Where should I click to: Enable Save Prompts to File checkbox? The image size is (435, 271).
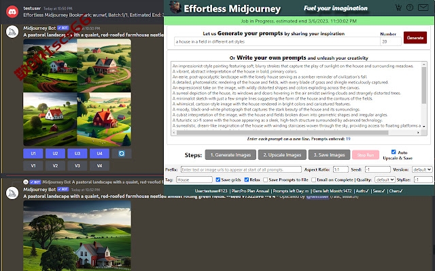click(x=266, y=180)
